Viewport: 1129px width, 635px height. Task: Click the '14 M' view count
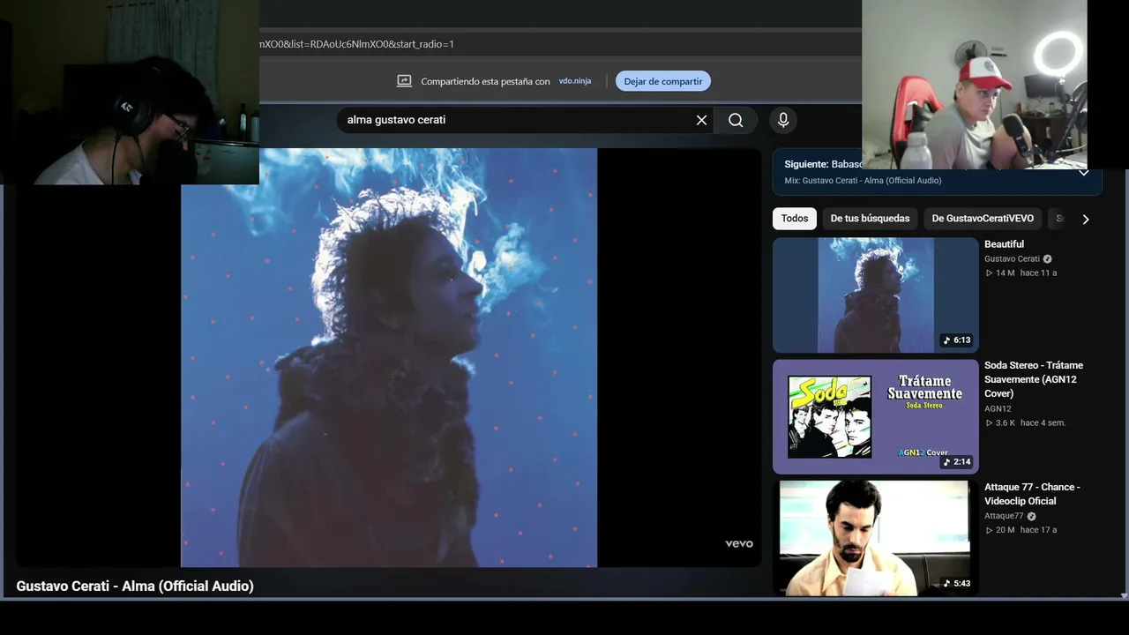pos(1000,273)
